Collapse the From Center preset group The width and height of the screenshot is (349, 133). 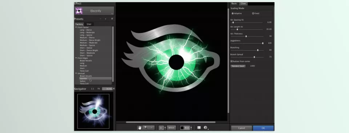(x=76, y=27)
